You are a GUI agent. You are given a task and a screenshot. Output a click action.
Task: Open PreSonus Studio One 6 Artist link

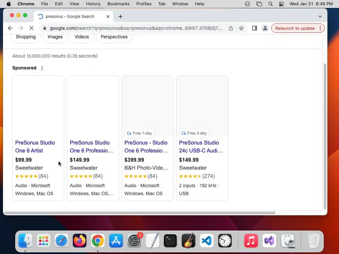tap(35, 147)
